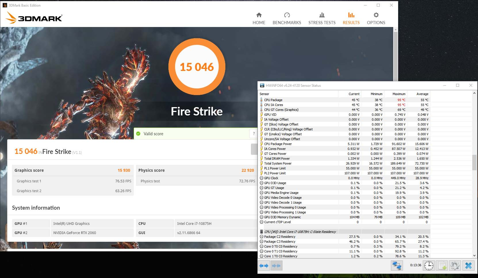Click the question mark button beside Valid score
The image size is (478, 278).
[x=254, y=134]
